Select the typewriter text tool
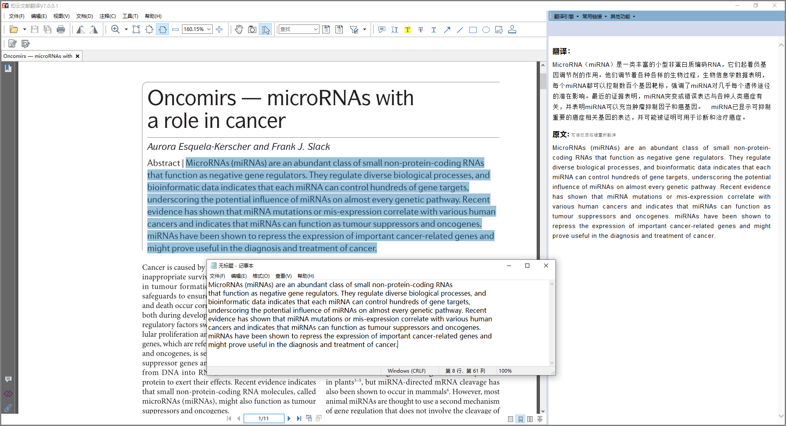 click(395, 29)
